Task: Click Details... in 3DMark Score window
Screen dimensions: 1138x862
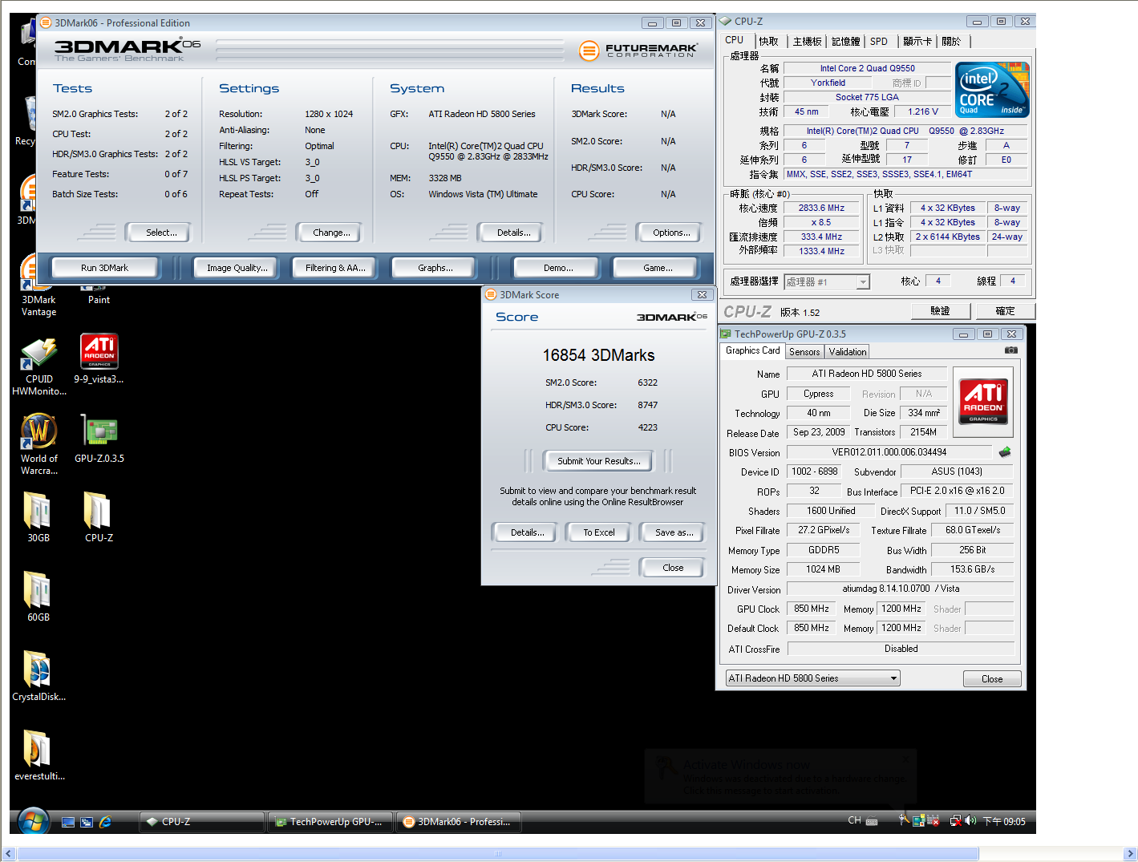Action: [x=524, y=532]
